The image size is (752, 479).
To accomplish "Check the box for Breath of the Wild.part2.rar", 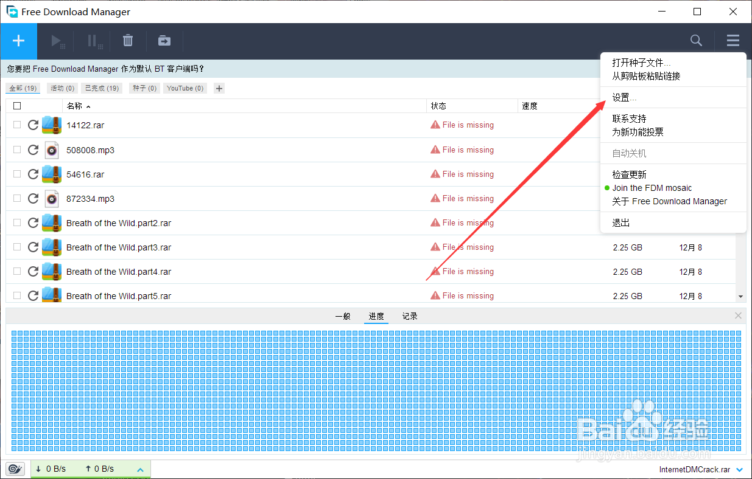I will click(x=17, y=222).
